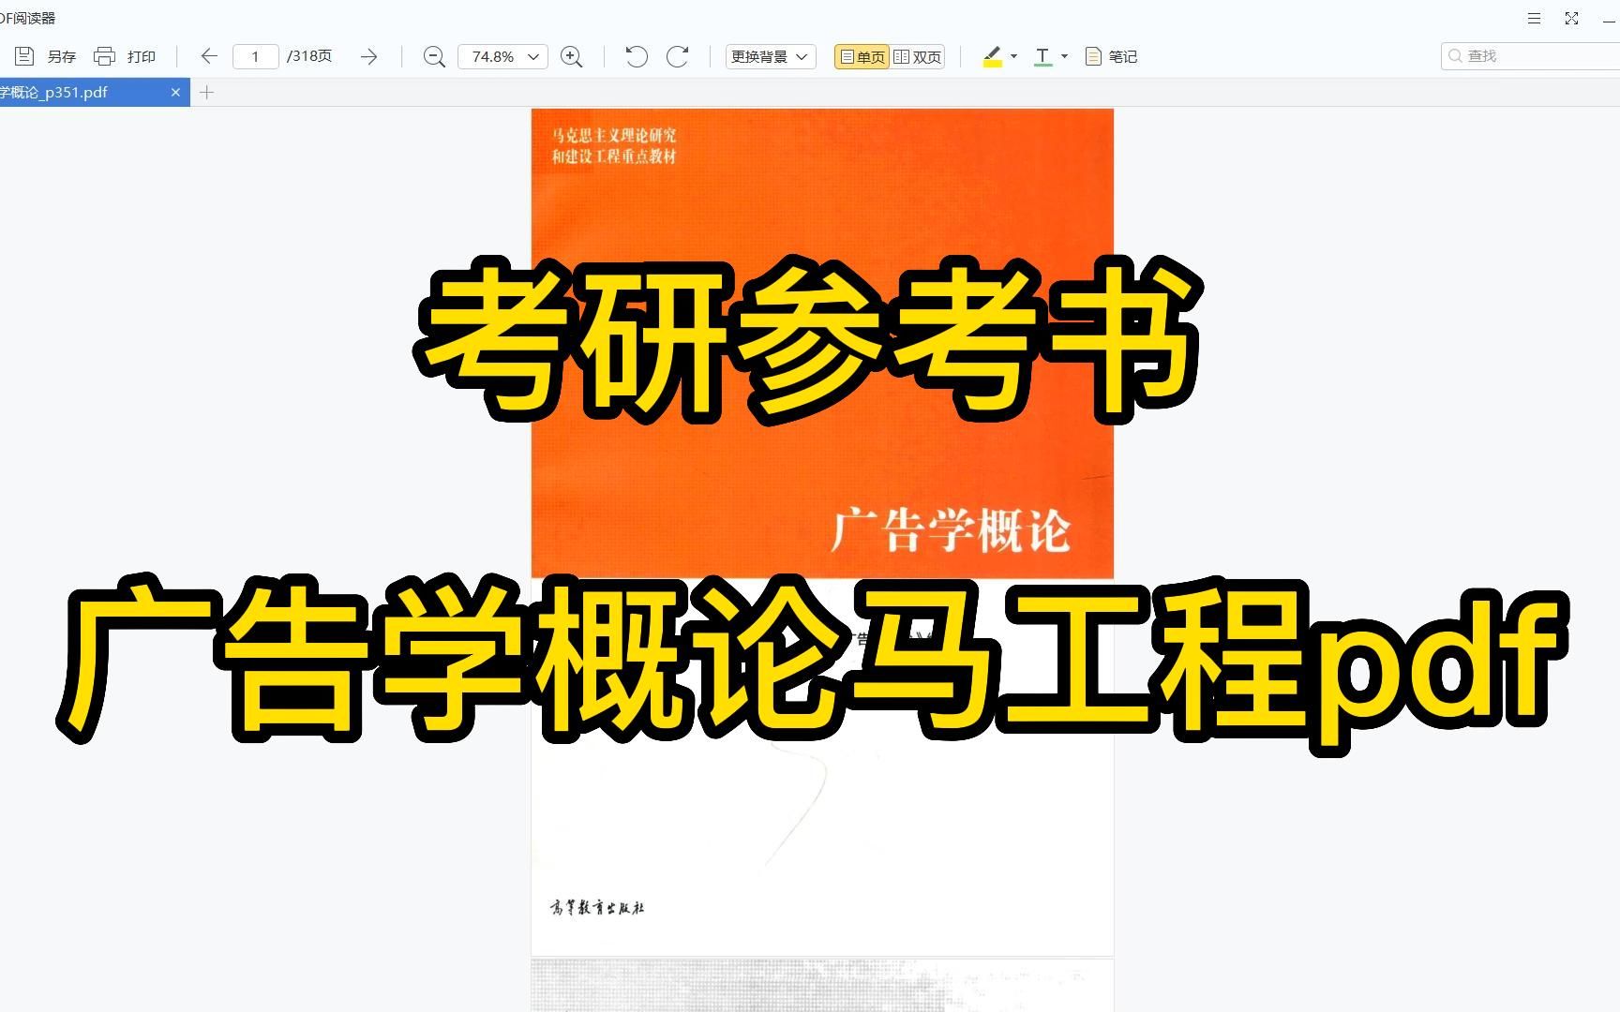Go to previous page arrow
Screen dimensions: 1620x1012
coord(208,56)
